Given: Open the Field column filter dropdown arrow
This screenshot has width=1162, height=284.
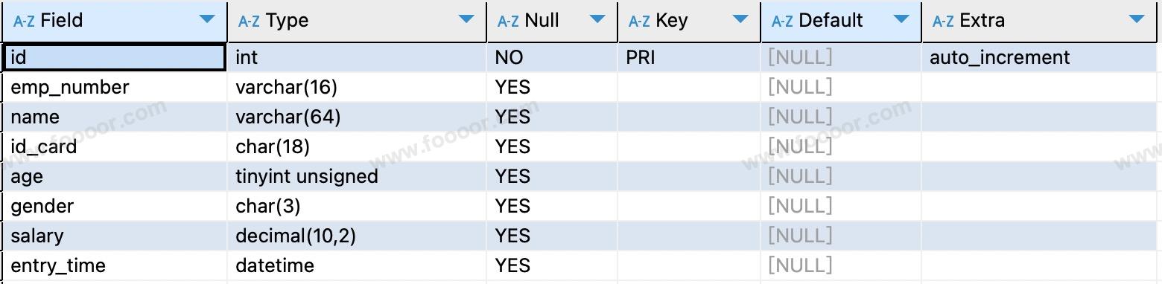Looking at the screenshot, I should [x=208, y=20].
